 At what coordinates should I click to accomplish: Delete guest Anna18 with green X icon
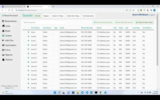pyautogui.click(x=28, y=83)
